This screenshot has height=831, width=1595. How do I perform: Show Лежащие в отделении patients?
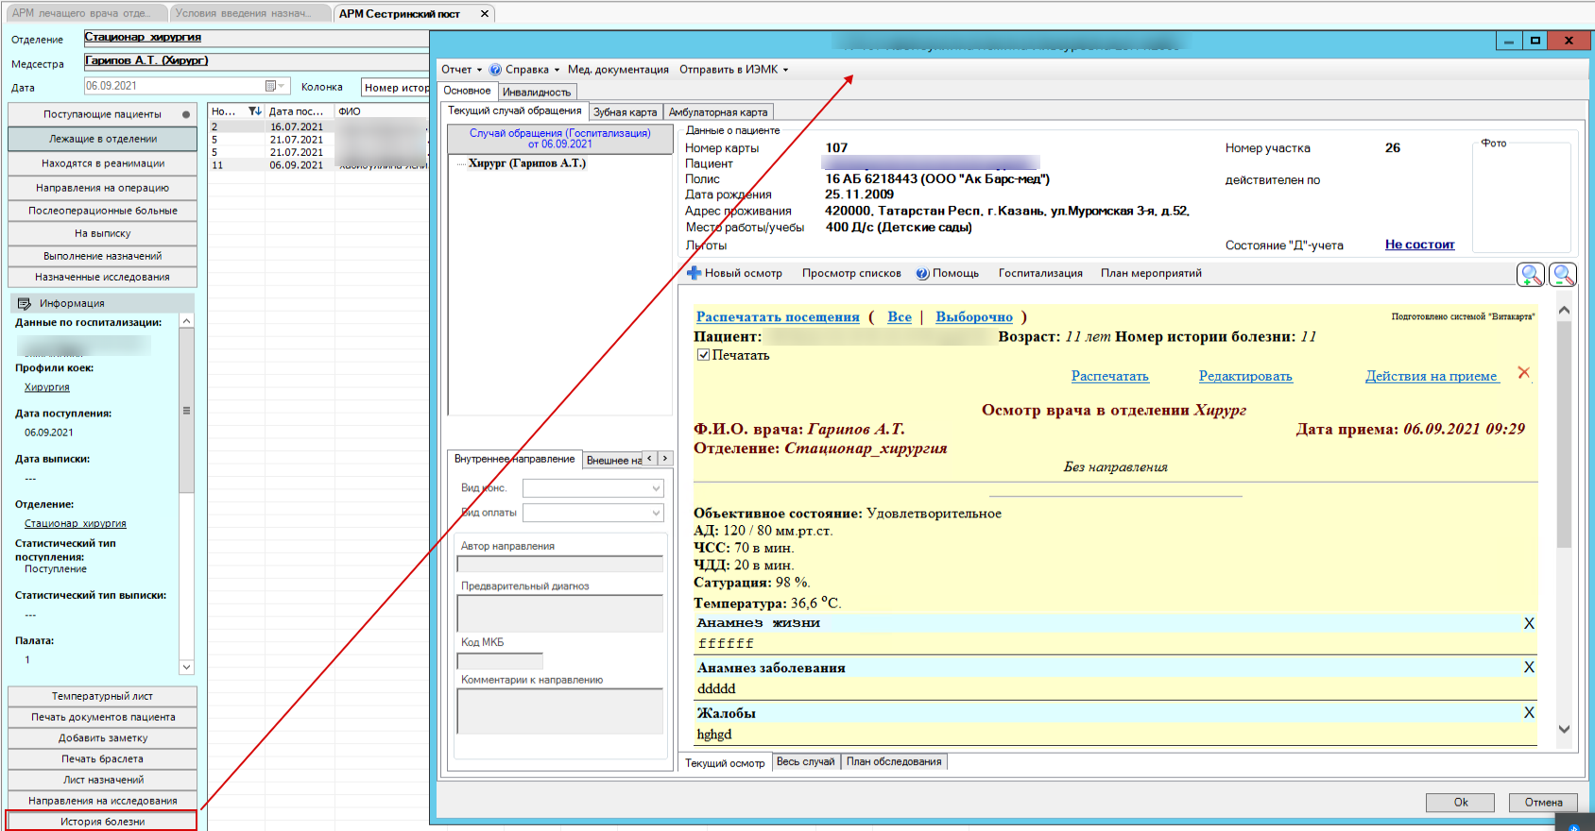[102, 139]
